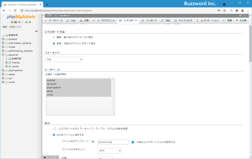The image size is (252, 159).
Task: Open phpMyAdmin documentation blue help icon
Action: pos(19,22)
